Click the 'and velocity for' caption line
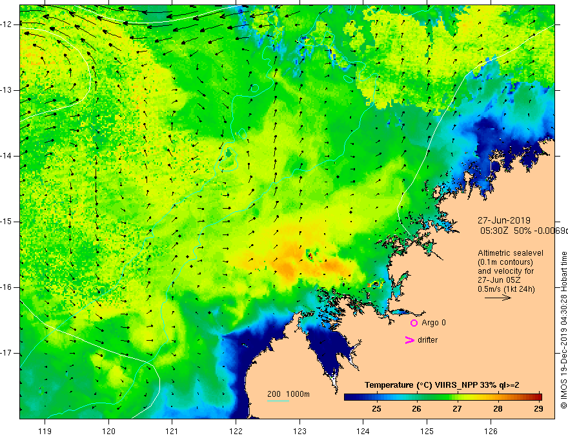568x438 pixels. (505, 271)
